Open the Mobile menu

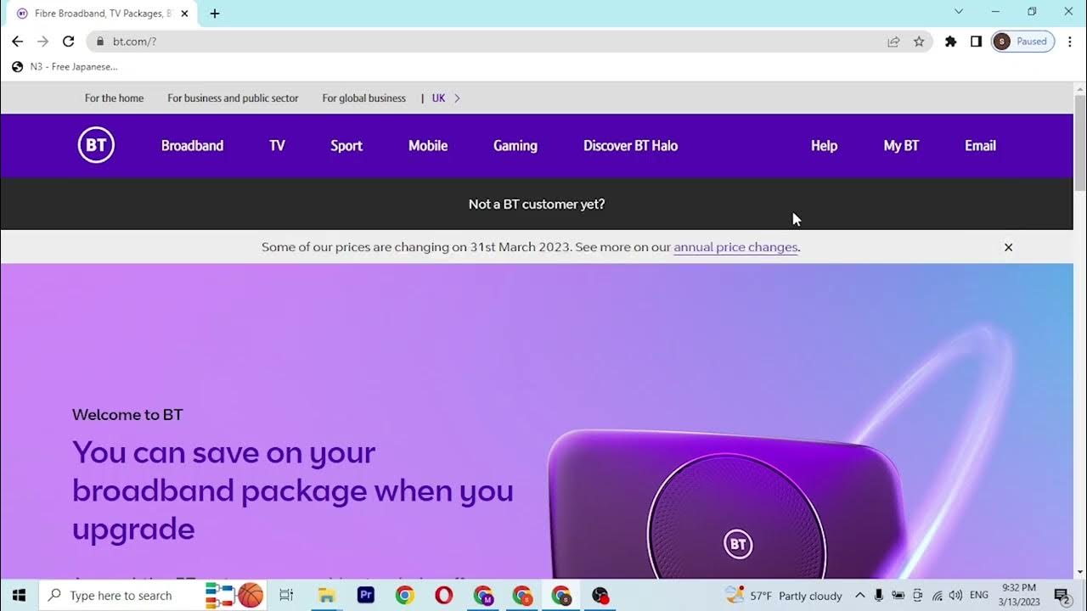428,146
